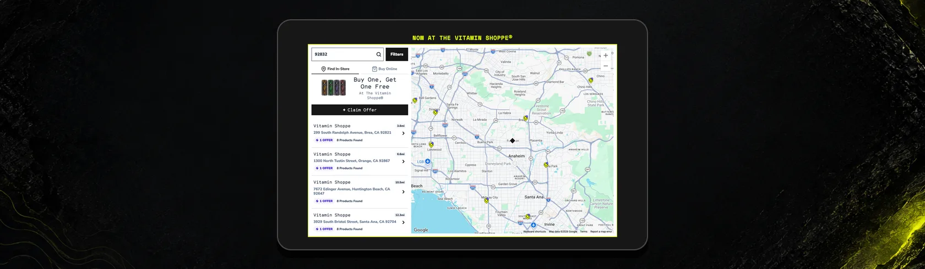The image size is (925, 269).
Task: Click the Vitamin Shoppe title of the Santa Ana listing
Action: tap(332, 215)
